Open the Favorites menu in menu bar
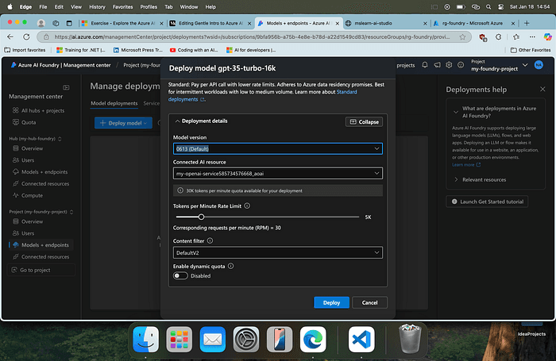This screenshot has width=556, height=361. click(122, 6)
